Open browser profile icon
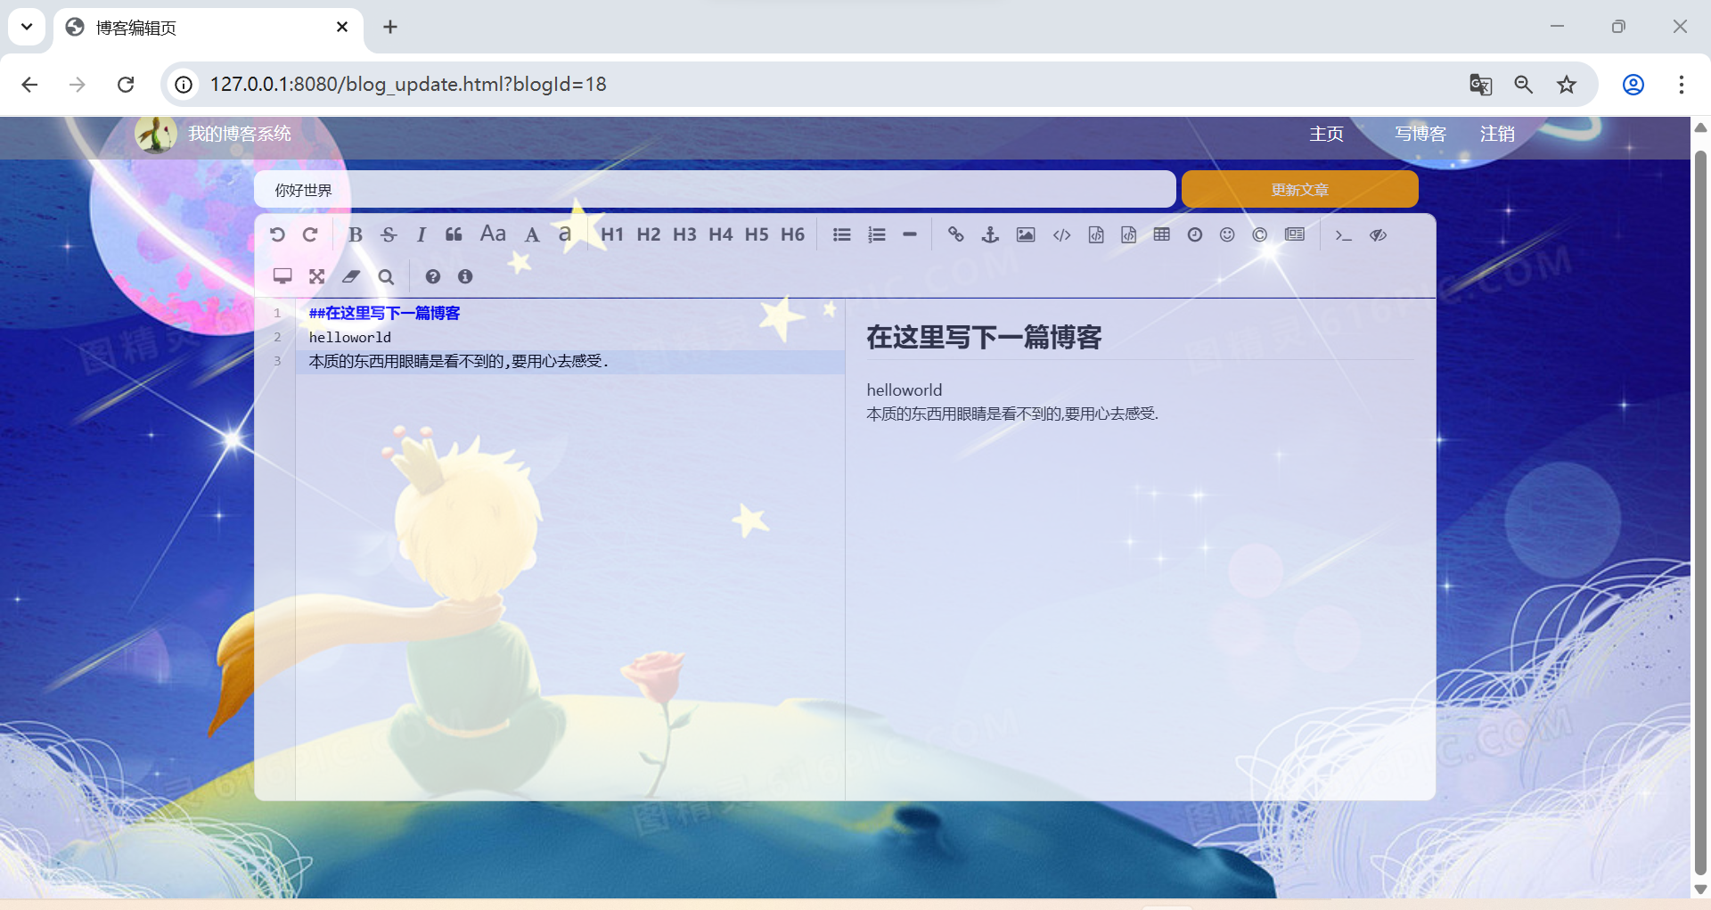This screenshot has height=910, width=1711. [x=1633, y=84]
